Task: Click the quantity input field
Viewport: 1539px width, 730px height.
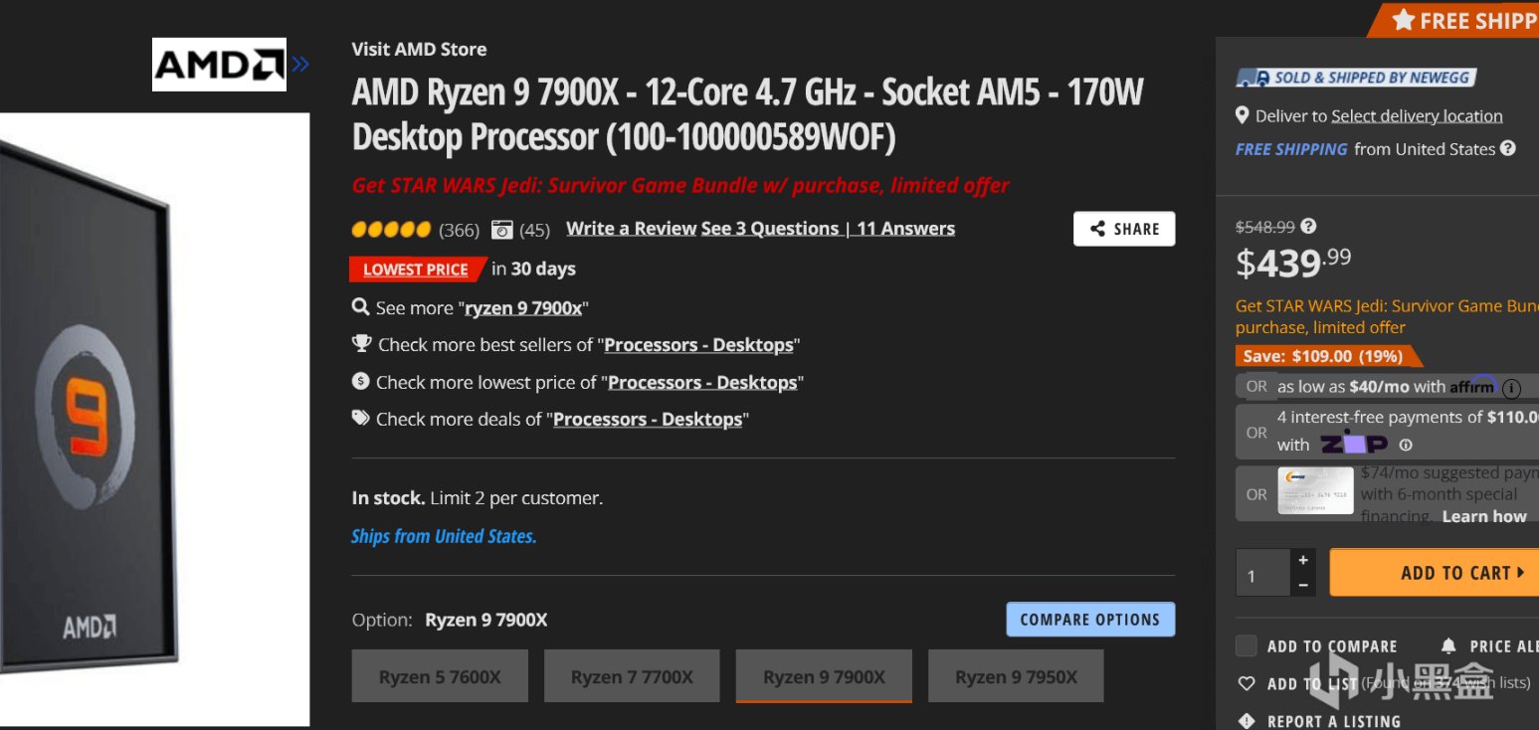Action: pyautogui.click(x=1263, y=573)
